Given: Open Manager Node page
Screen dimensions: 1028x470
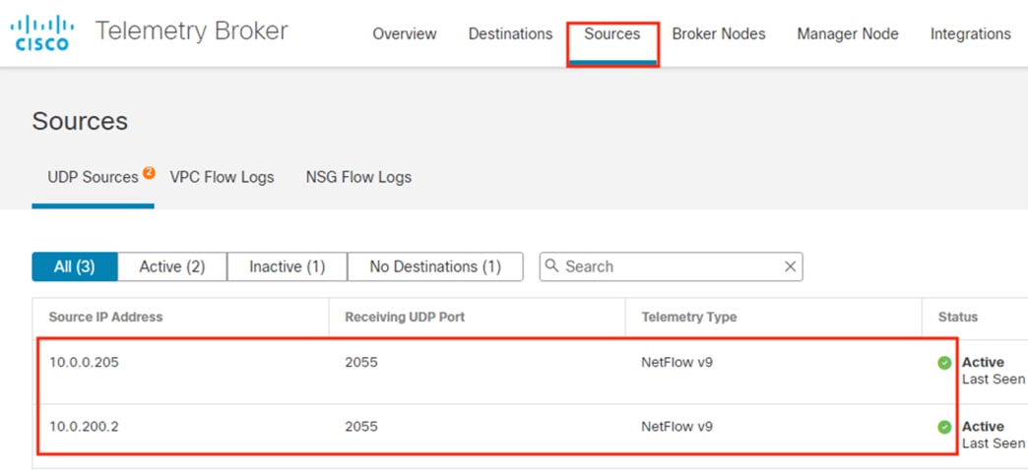Looking at the screenshot, I should tap(848, 33).
